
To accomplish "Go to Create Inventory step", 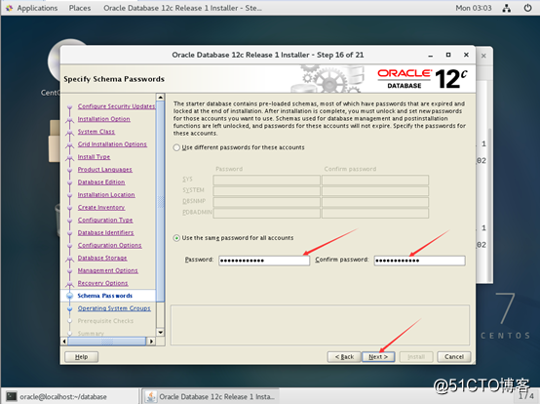I will tap(101, 208).
